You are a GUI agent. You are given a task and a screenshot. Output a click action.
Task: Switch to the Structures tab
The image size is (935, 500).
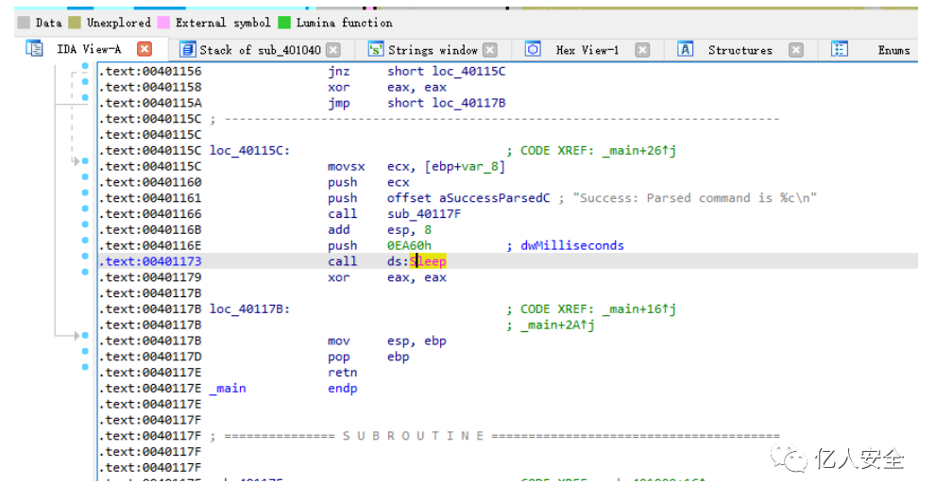[740, 50]
